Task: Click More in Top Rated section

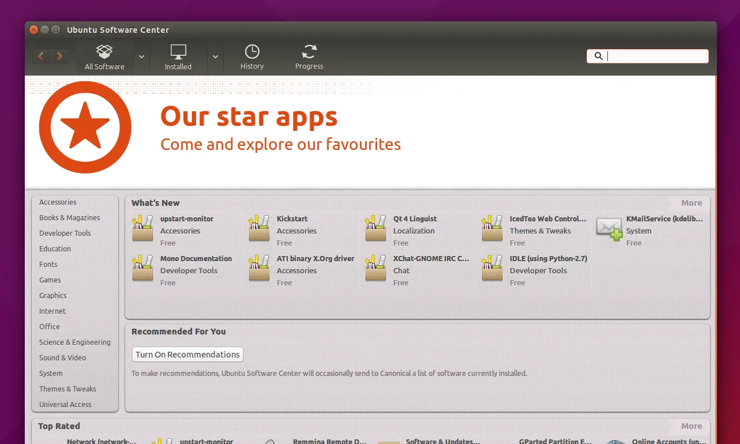Action: click(x=692, y=426)
